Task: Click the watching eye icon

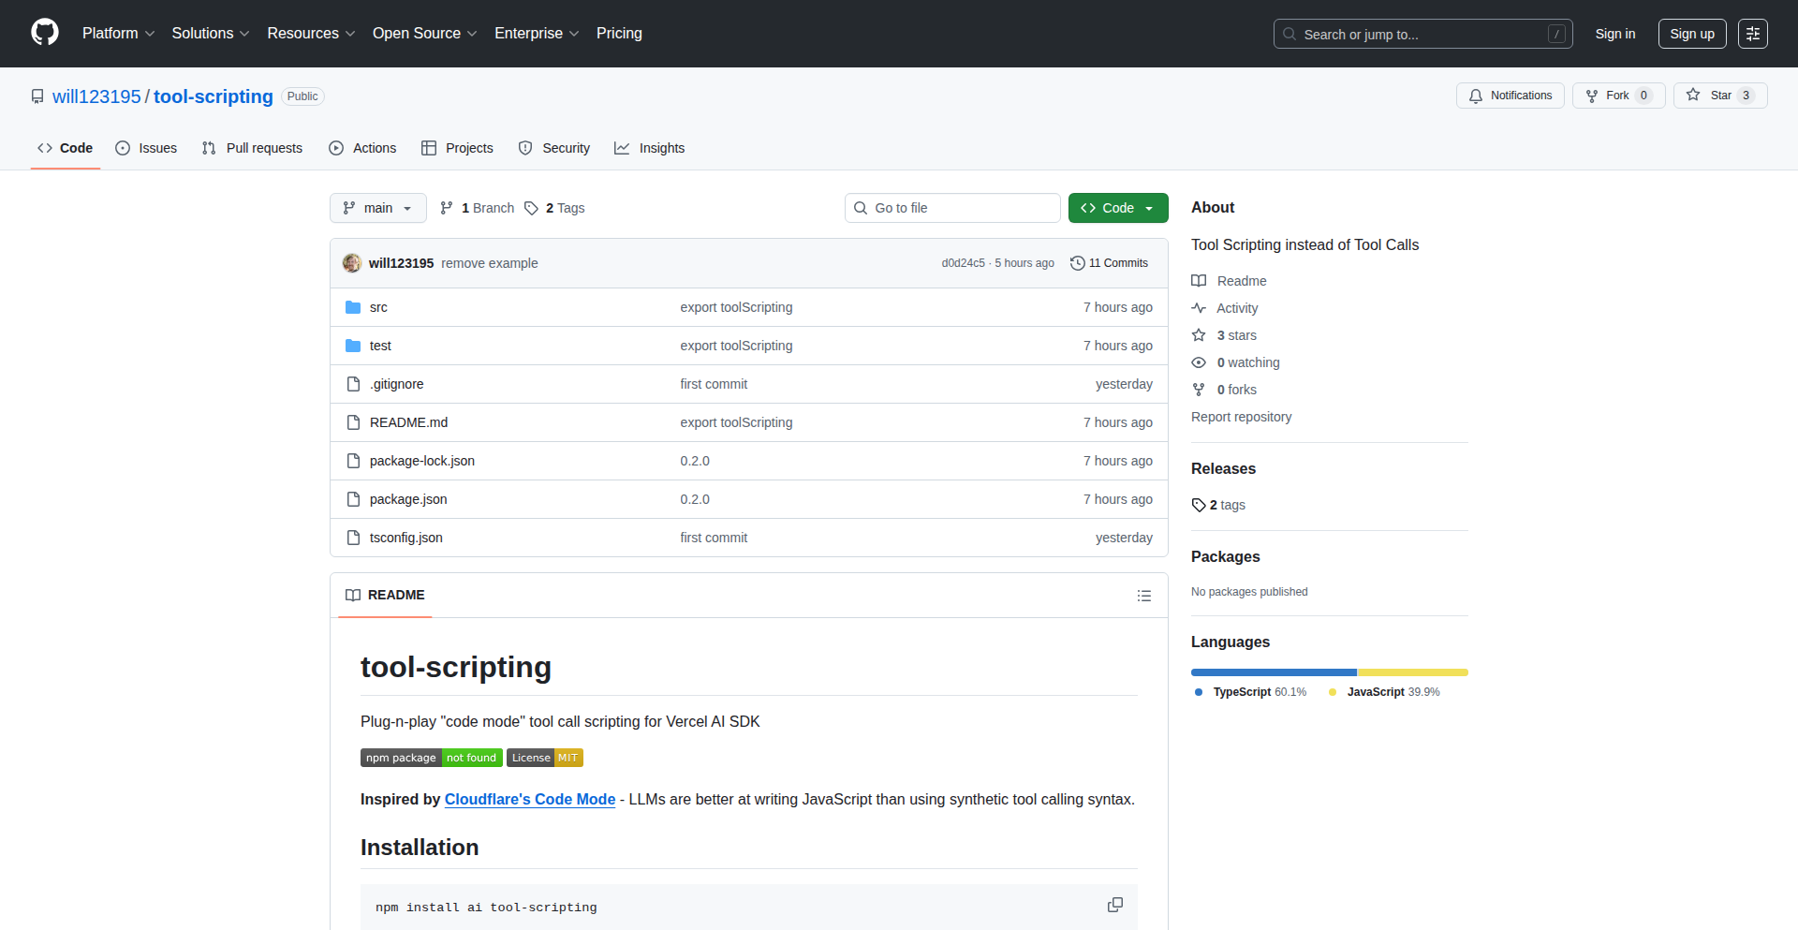Action: point(1199,362)
